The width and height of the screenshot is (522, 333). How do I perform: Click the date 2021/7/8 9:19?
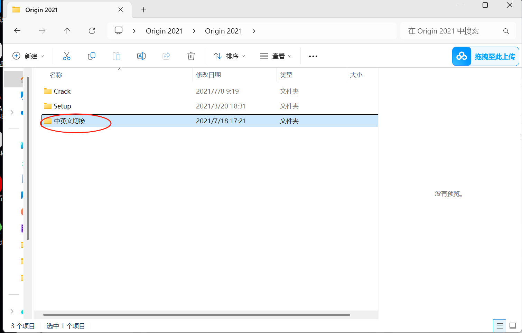(217, 91)
